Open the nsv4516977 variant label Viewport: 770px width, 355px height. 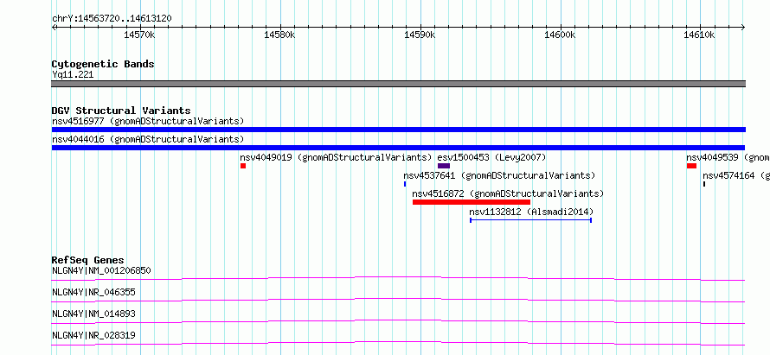(148, 121)
